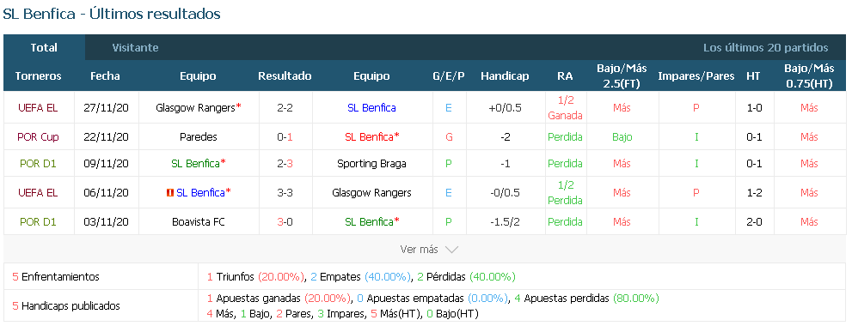852x326 pixels.
Task: Click the Handicap column header
Action: 505,76
